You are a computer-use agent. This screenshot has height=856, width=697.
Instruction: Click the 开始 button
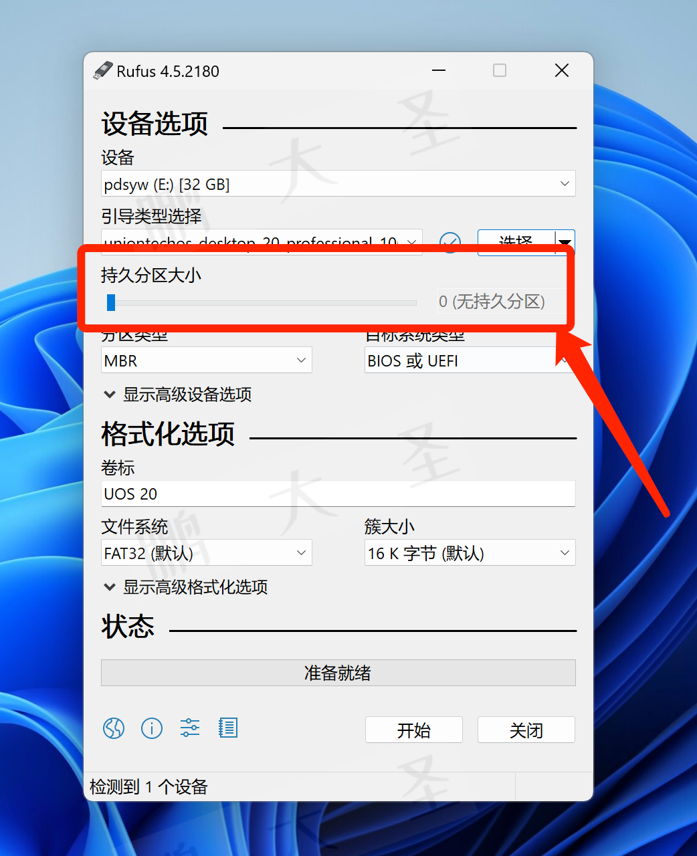(413, 730)
